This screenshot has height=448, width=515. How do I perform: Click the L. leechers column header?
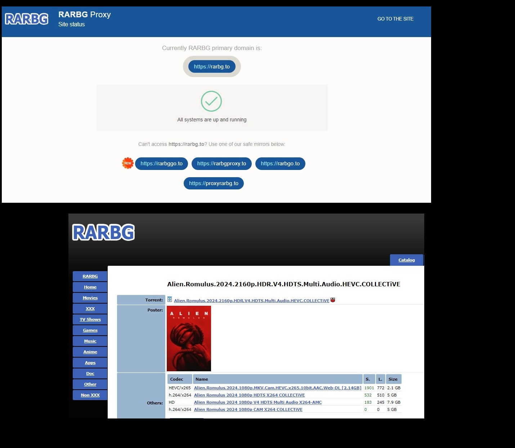tap(380, 379)
